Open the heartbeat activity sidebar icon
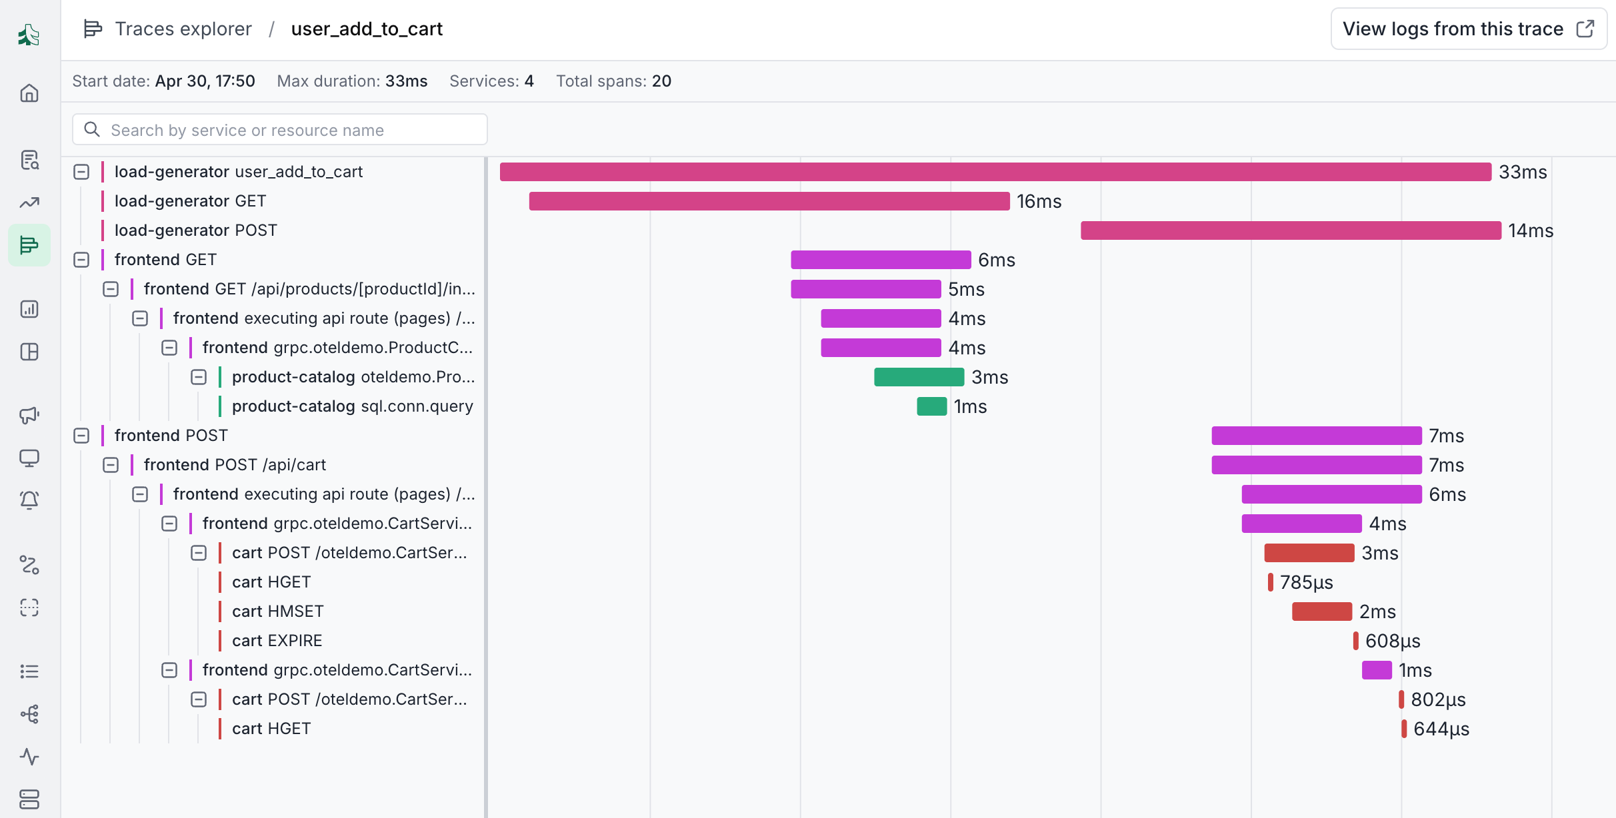 coord(29,756)
